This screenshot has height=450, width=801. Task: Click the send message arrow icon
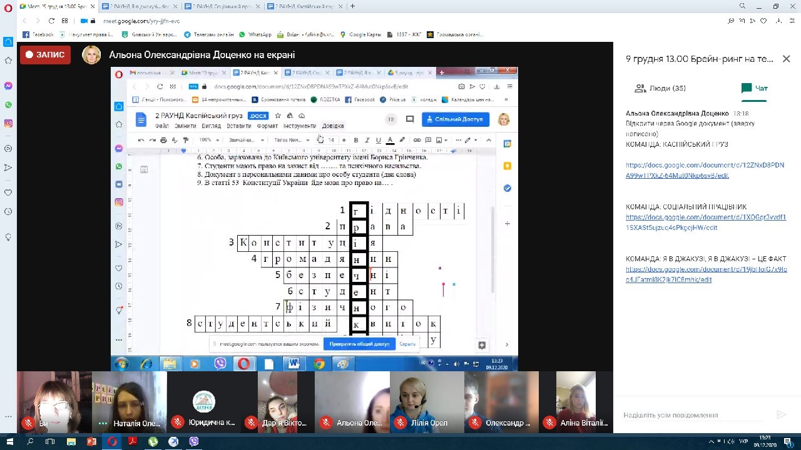(780, 415)
